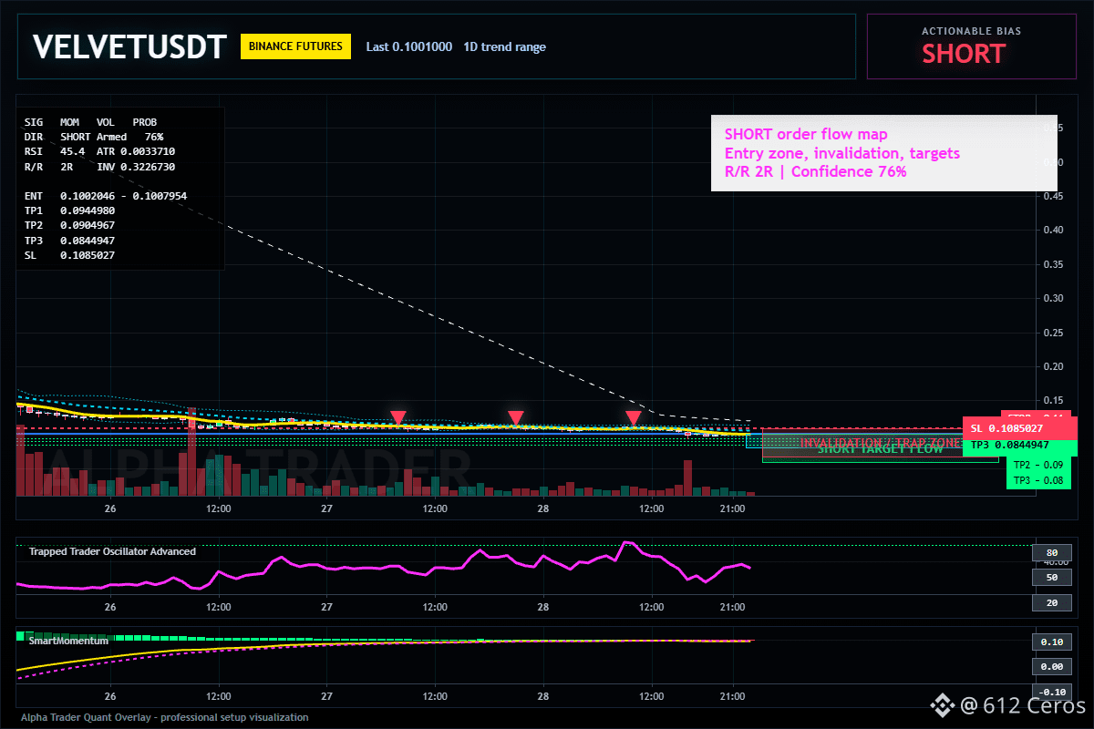
Task: Click the 'Last 0.1001000' price text
Action: pyautogui.click(x=408, y=47)
